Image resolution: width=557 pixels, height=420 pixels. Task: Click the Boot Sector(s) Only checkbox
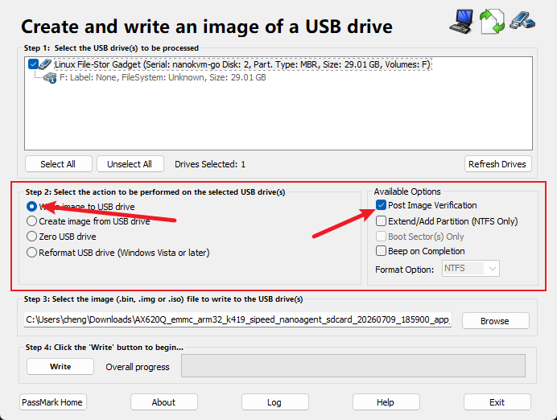[381, 237]
